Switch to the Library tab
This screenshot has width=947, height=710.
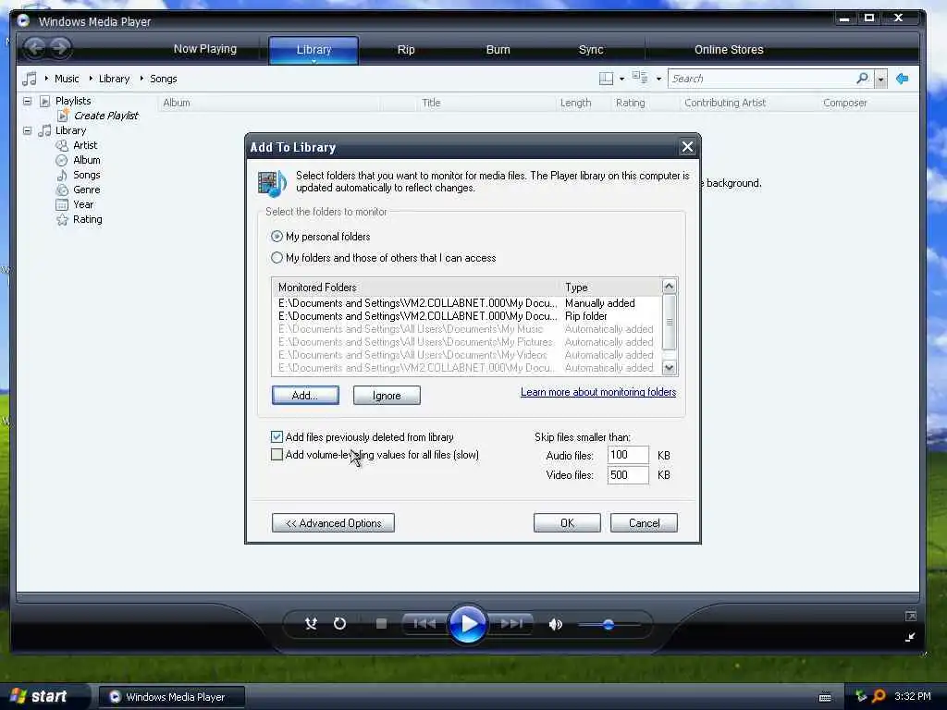click(x=314, y=50)
